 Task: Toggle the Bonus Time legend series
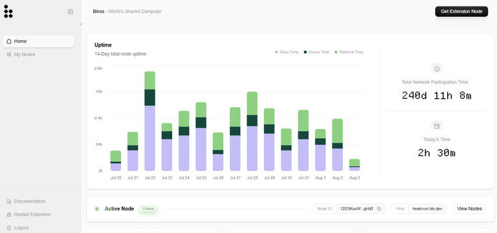coord(316,52)
